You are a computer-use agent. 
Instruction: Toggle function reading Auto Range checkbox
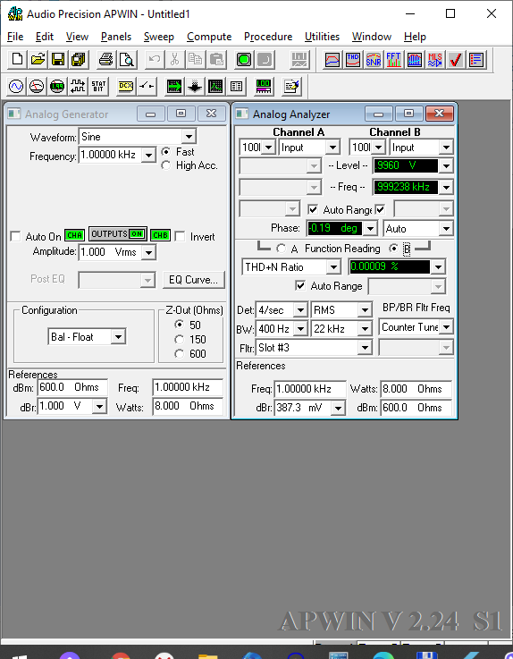(300, 286)
